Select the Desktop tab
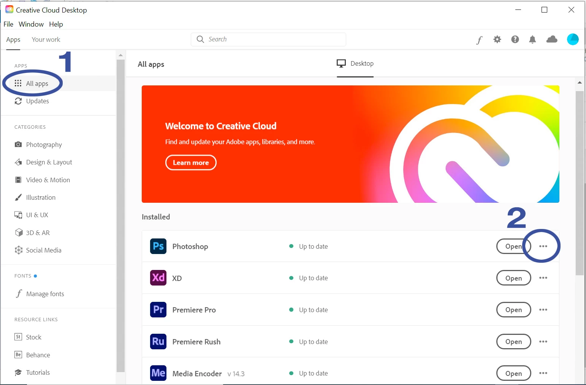 [x=355, y=63]
